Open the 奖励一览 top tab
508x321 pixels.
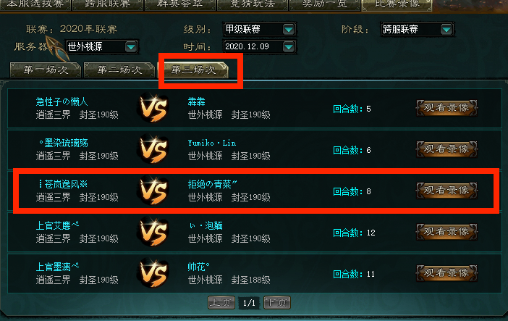(325, 4)
